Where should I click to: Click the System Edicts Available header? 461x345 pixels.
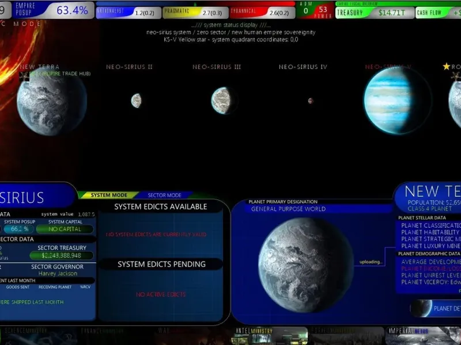coord(161,206)
